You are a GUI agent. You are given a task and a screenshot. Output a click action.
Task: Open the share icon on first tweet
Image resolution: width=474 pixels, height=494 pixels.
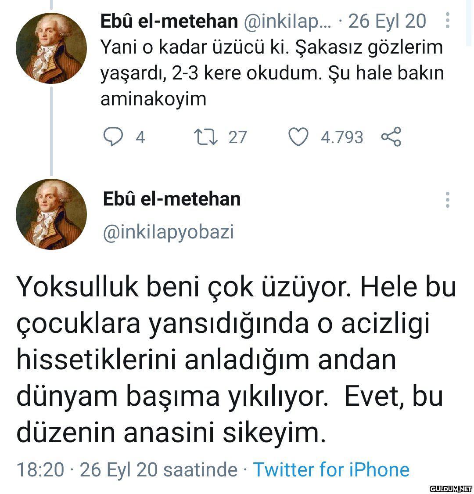coord(391,137)
